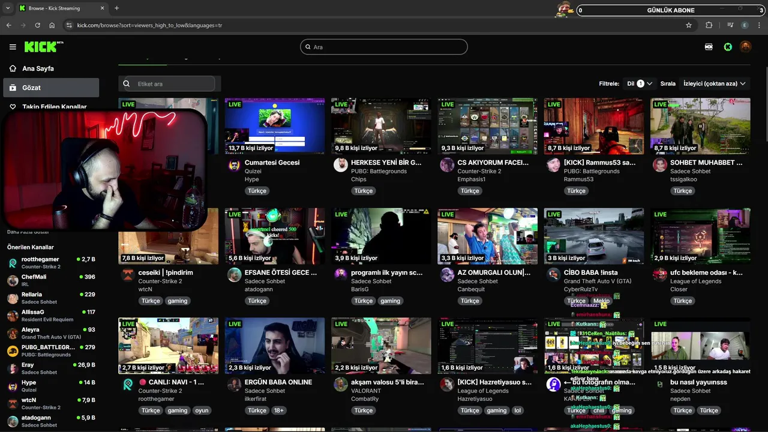Click the oyun tag under roottthegamer stream
Viewport: 768px width, 432px height.
tap(202, 410)
